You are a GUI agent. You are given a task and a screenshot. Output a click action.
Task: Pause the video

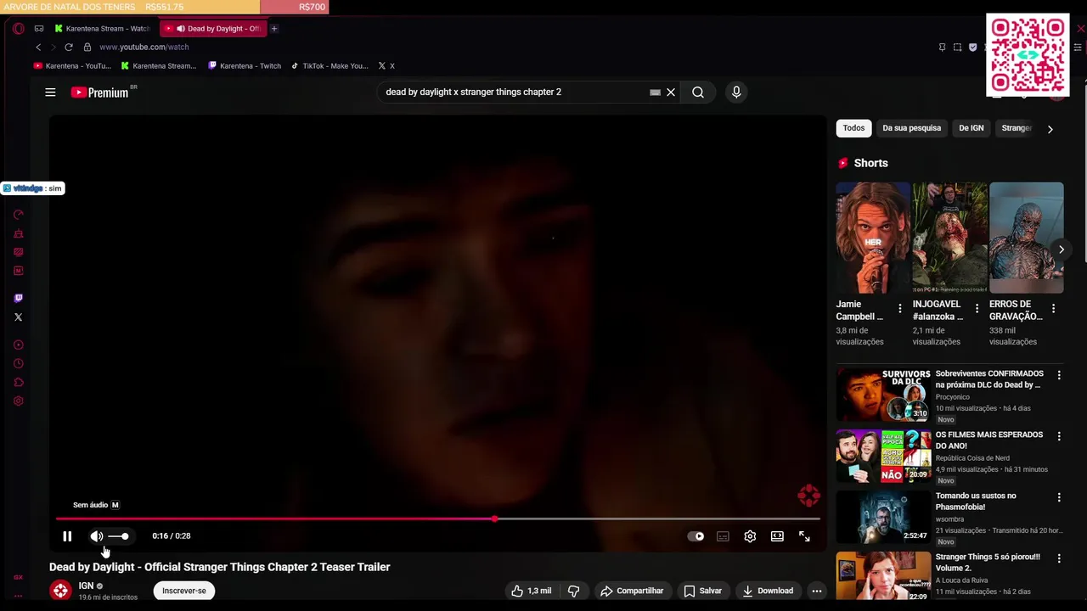(67, 536)
